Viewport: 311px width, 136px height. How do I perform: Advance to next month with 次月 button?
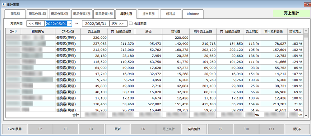(x=118, y=23)
